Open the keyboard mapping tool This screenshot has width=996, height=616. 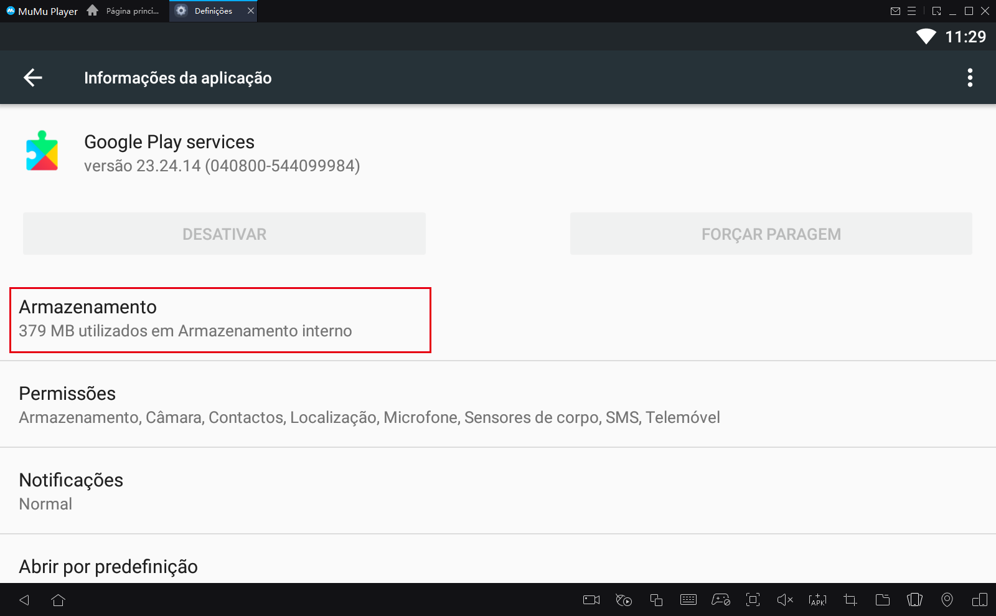(688, 600)
